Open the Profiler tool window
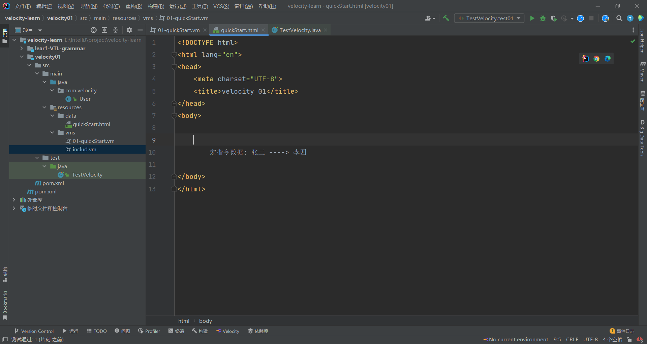 click(149, 331)
